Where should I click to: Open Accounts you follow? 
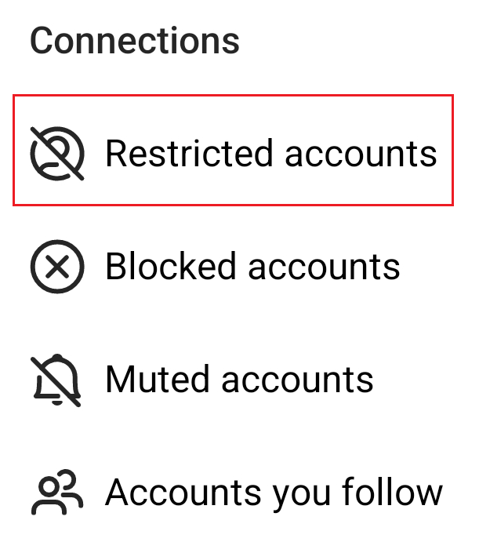coord(274,493)
